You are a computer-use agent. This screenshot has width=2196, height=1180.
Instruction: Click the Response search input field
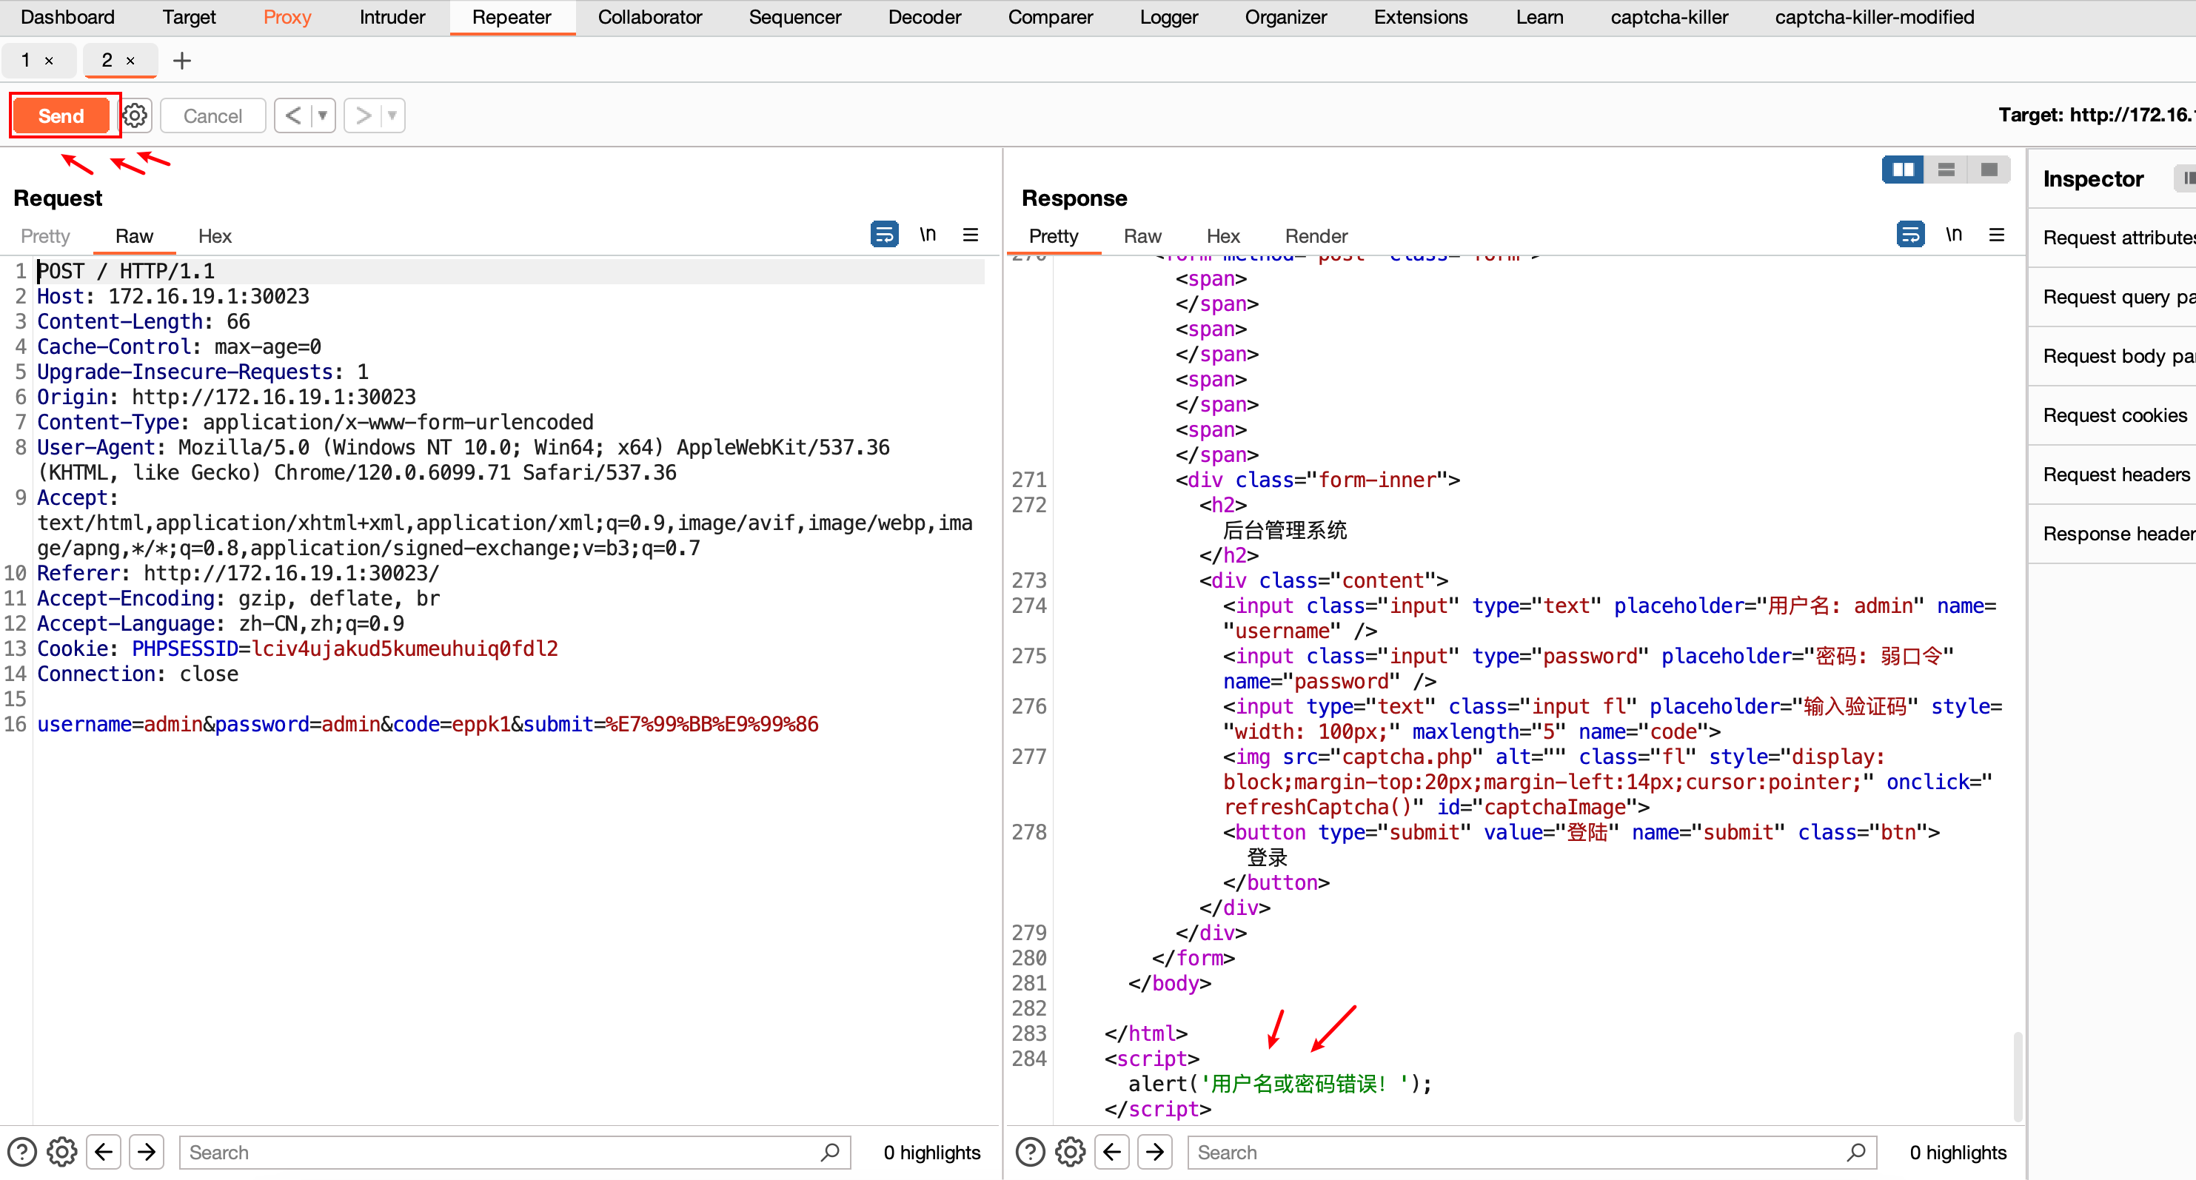1532,1152
